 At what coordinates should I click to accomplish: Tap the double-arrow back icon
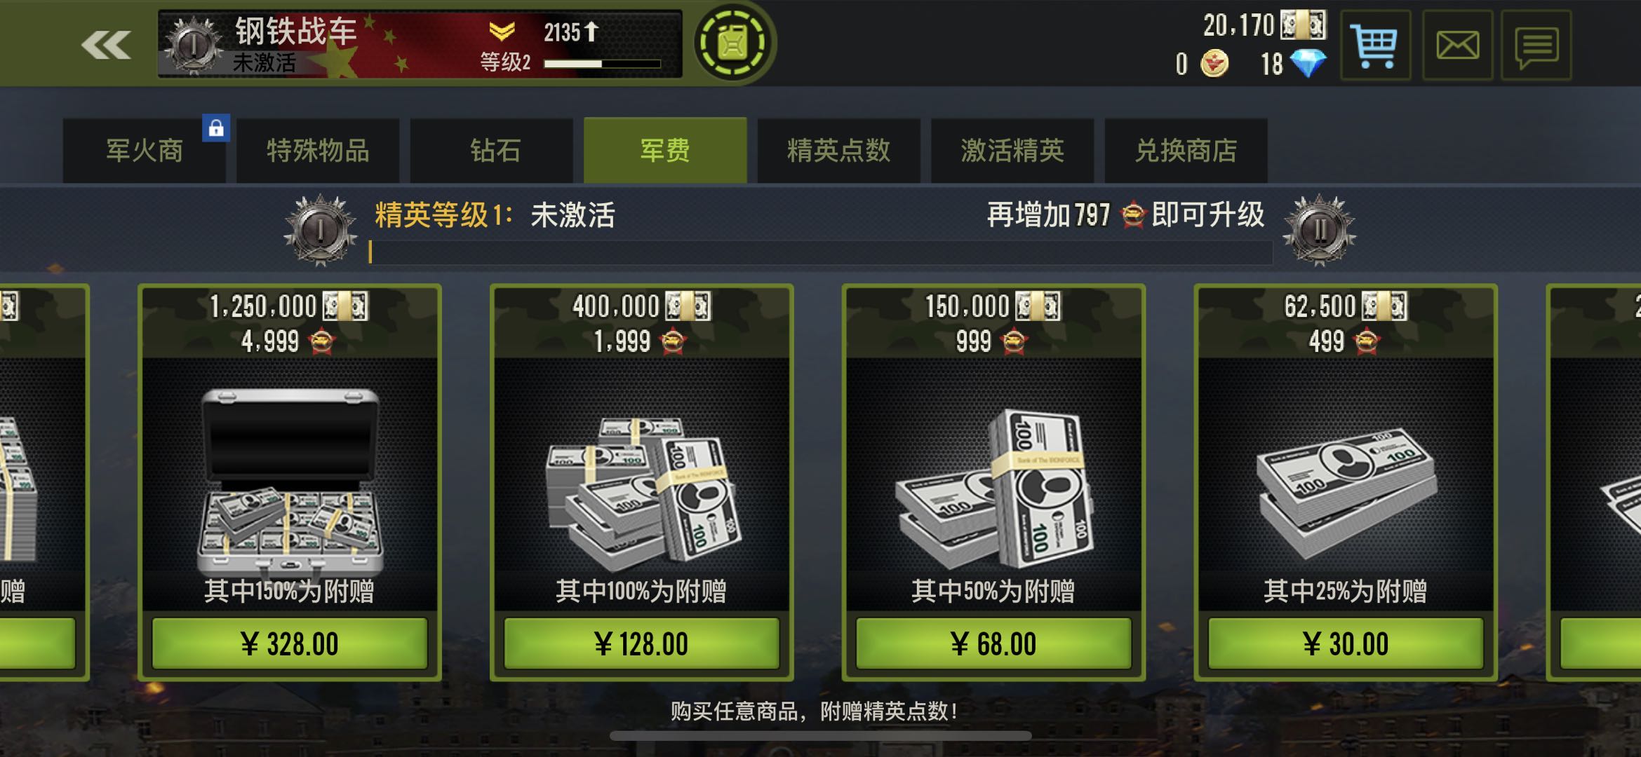(106, 46)
